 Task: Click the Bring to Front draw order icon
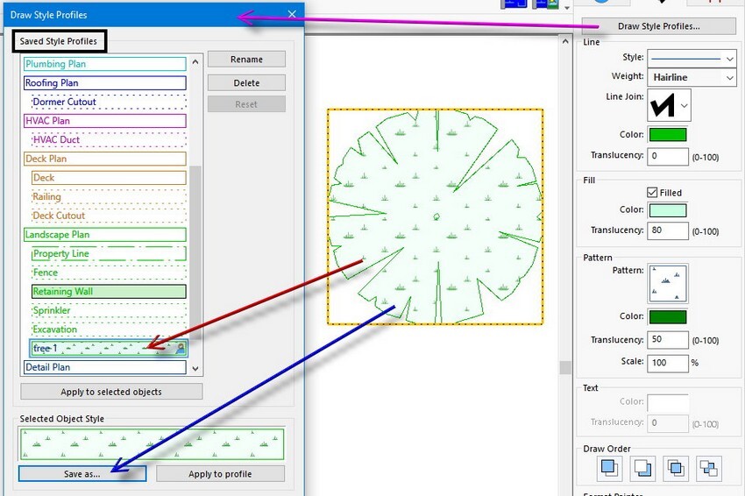tap(609, 468)
